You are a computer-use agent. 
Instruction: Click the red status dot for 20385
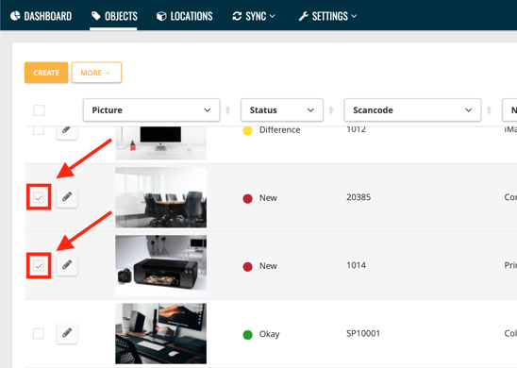[247, 198]
